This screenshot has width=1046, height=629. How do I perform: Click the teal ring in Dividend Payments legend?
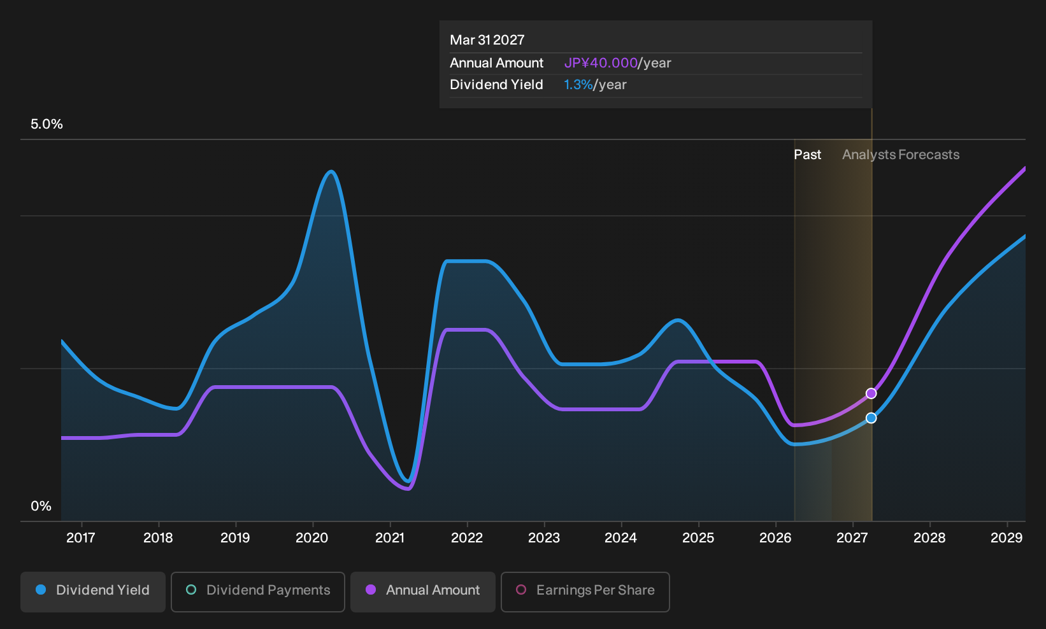[191, 590]
